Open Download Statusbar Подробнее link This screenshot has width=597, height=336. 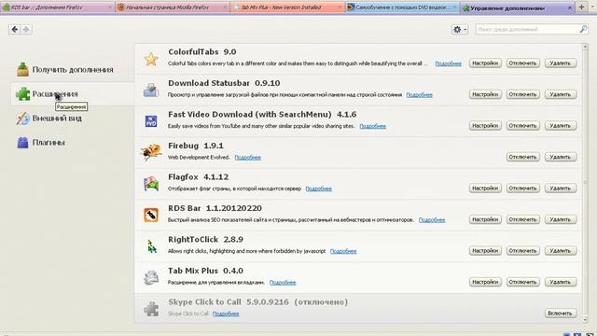419,95
